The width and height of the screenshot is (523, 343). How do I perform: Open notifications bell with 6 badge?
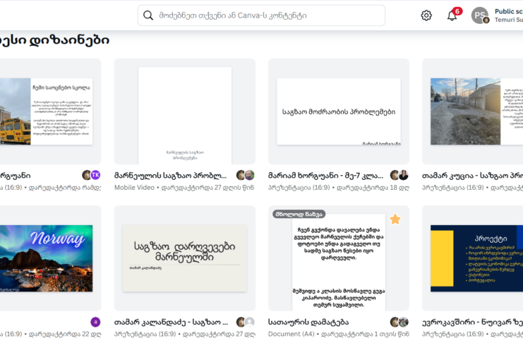pos(453,15)
